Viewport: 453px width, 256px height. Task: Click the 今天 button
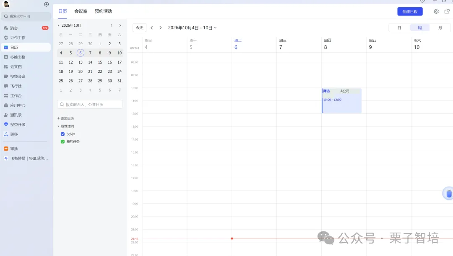click(140, 28)
